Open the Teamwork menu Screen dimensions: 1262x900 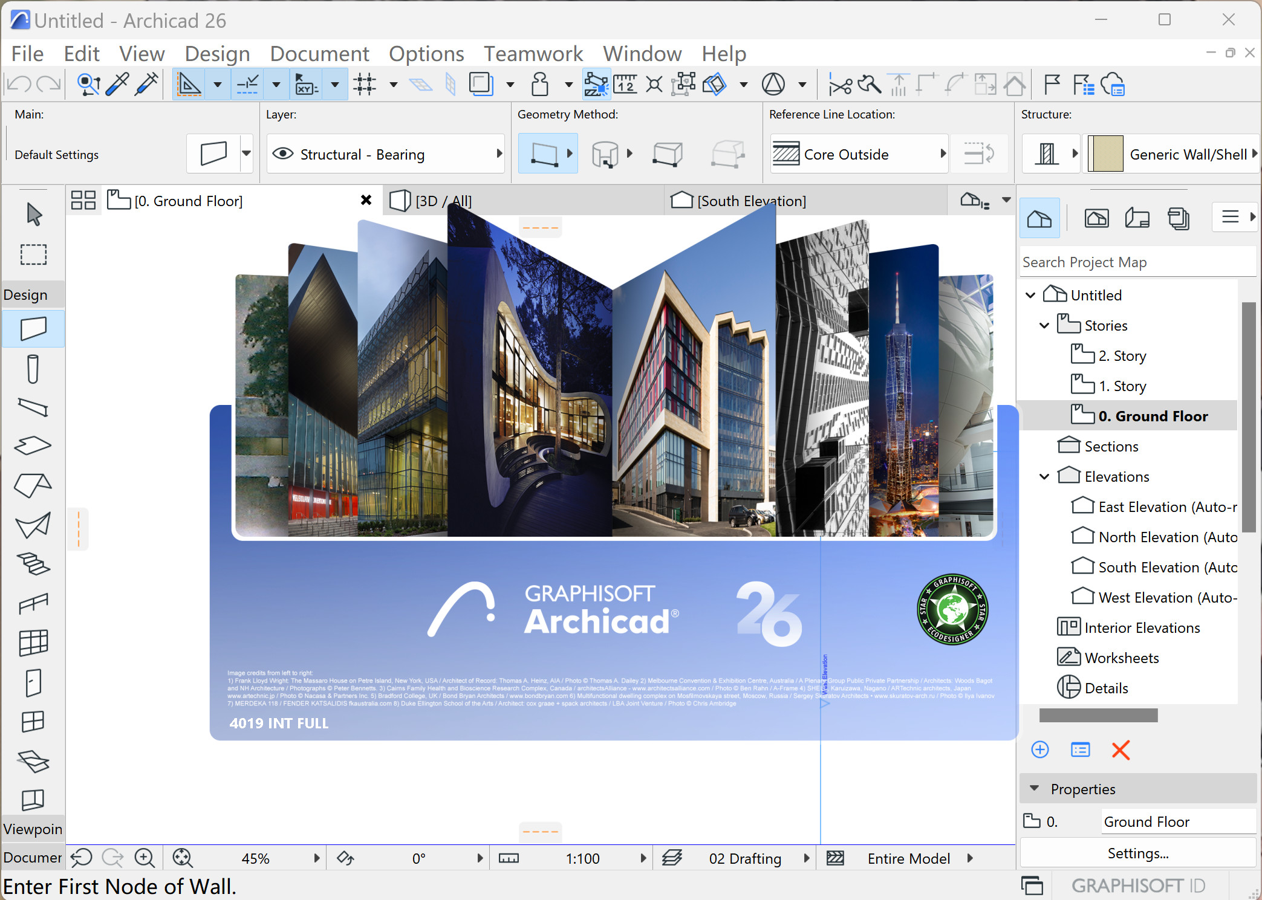[x=533, y=54]
